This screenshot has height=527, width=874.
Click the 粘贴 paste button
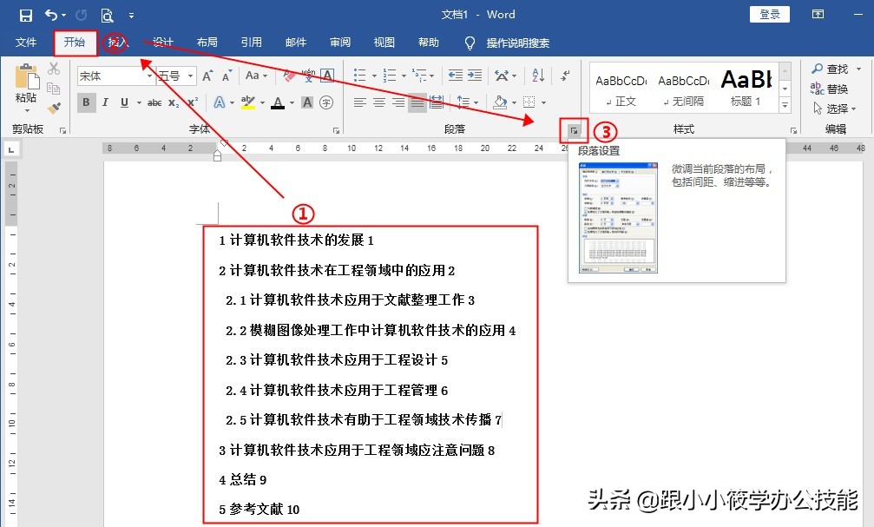click(24, 84)
